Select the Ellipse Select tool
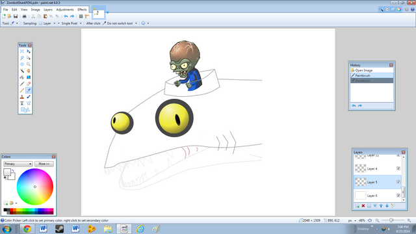Viewport: 416px width, 234px height. click(22, 64)
